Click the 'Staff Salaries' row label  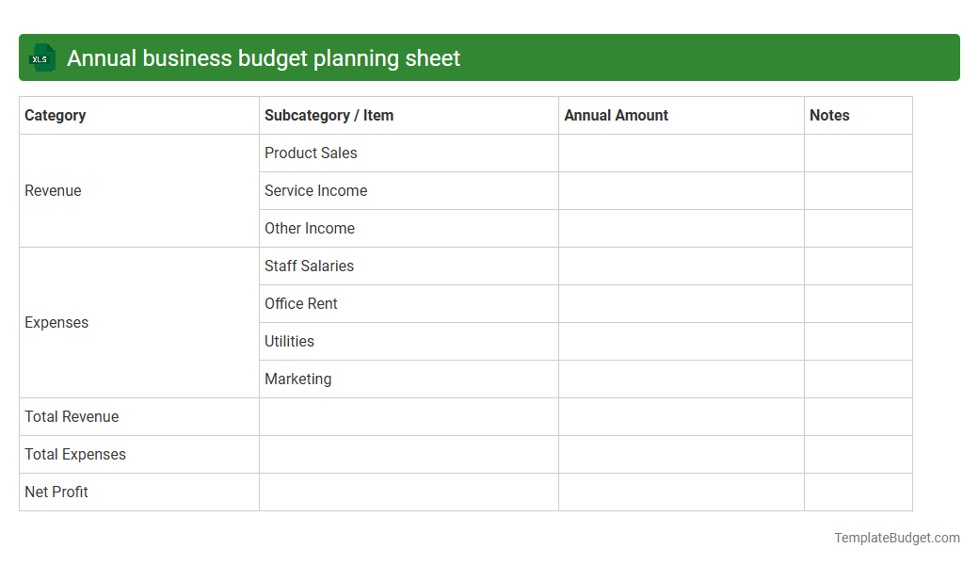click(x=309, y=266)
